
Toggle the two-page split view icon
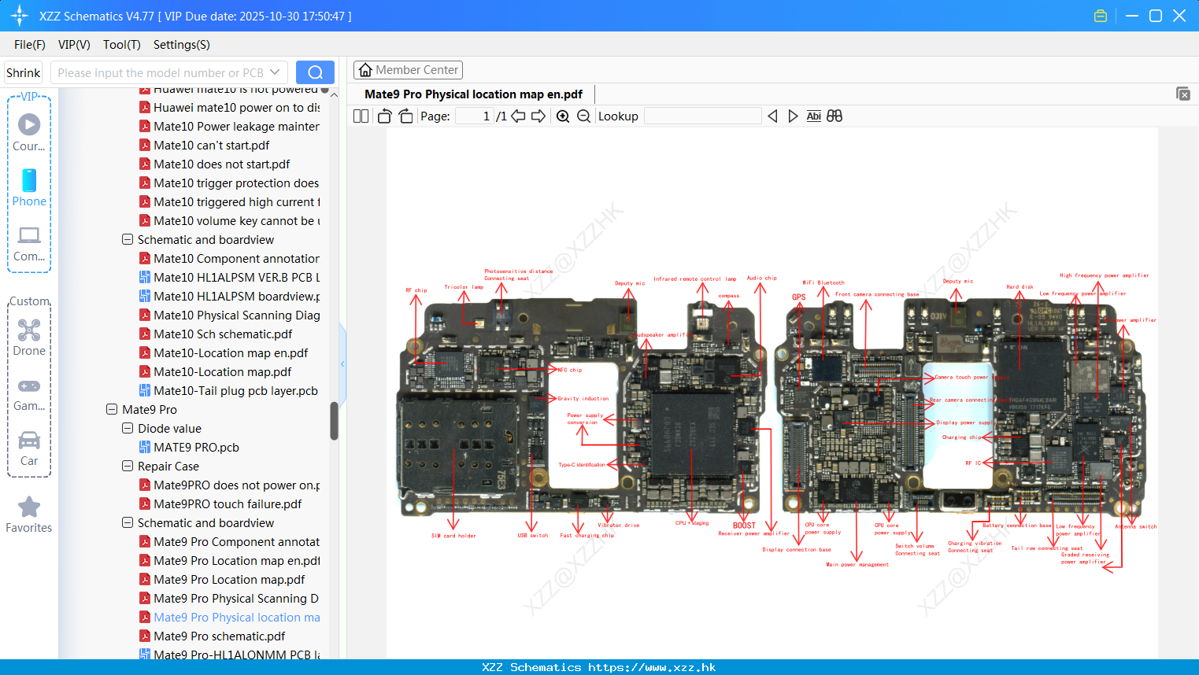[361, 116]
